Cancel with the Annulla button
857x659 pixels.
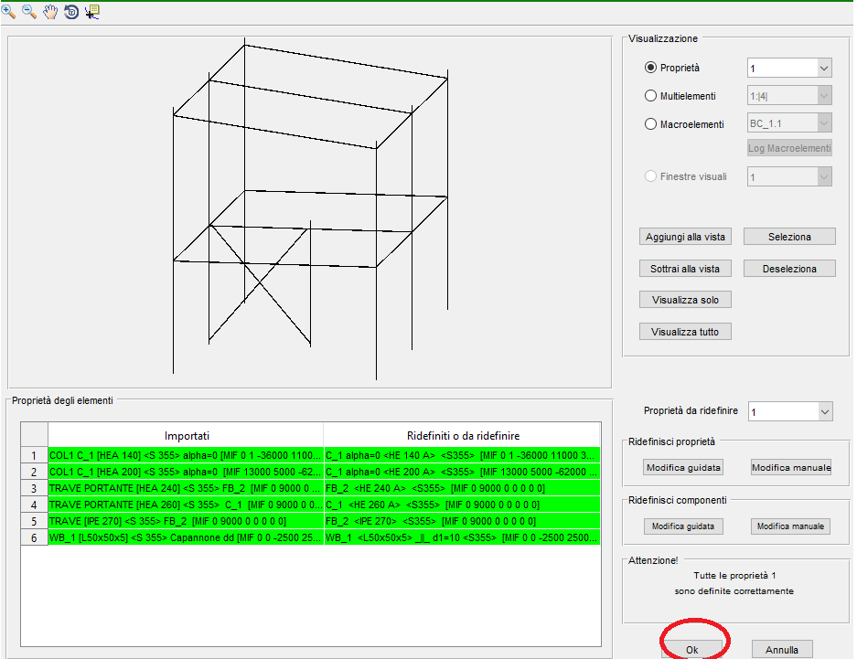coord(782,649)
